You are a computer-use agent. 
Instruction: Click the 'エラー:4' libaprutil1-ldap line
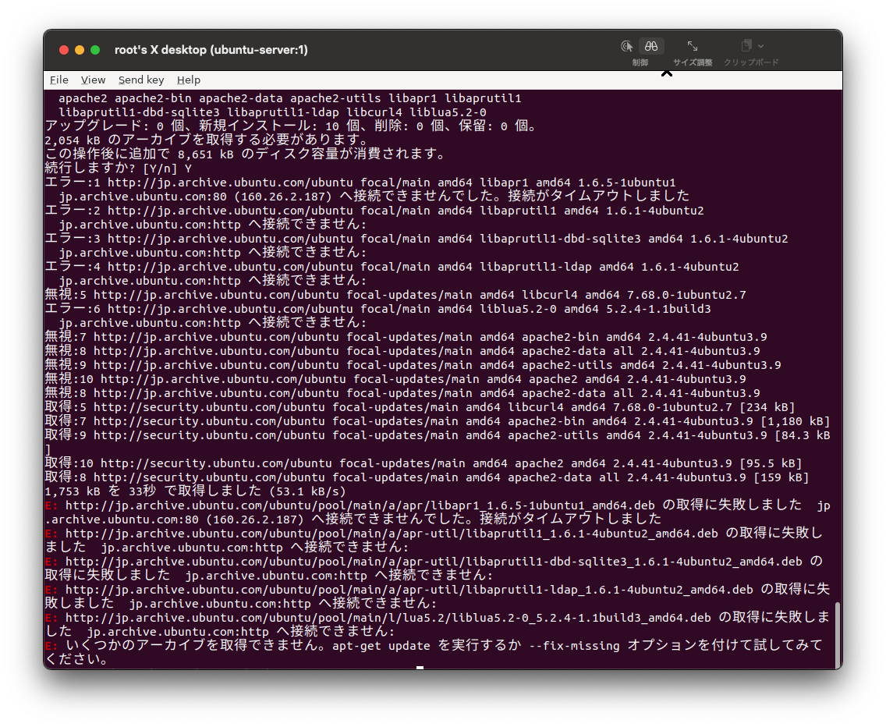point(392,267)
